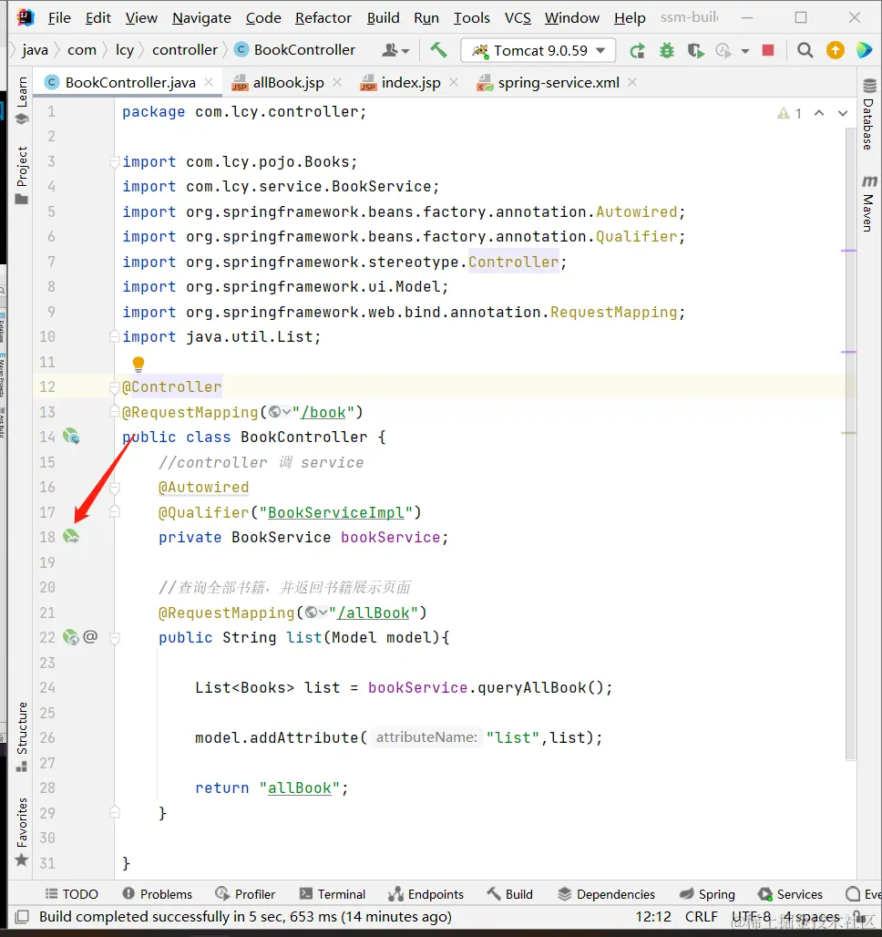The image size is (882, 937).
Task: Open the Database tool window
Action: (869, 114)
